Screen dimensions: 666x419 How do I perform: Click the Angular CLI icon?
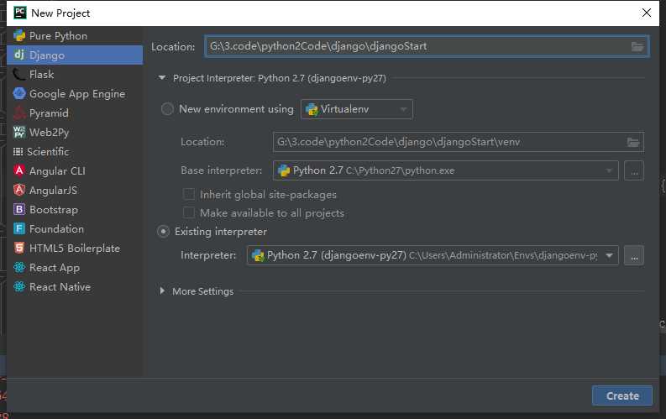point(19,170)
